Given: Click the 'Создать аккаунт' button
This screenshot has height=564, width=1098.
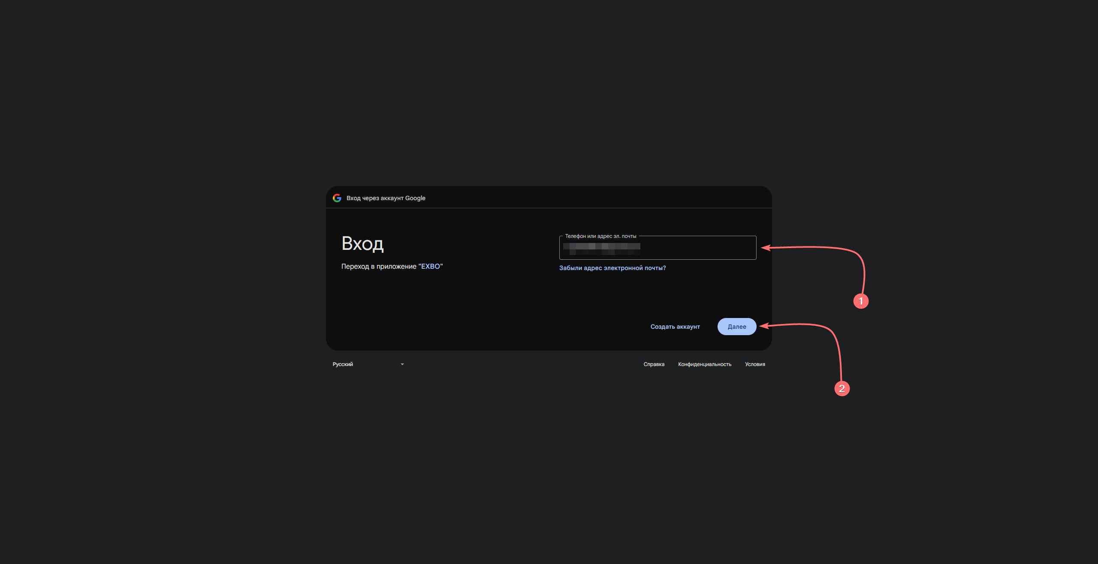Looking at the screenshot, I should pos(675,327).
